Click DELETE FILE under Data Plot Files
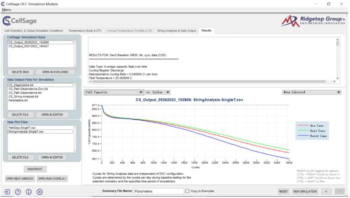 pos(20,158)
